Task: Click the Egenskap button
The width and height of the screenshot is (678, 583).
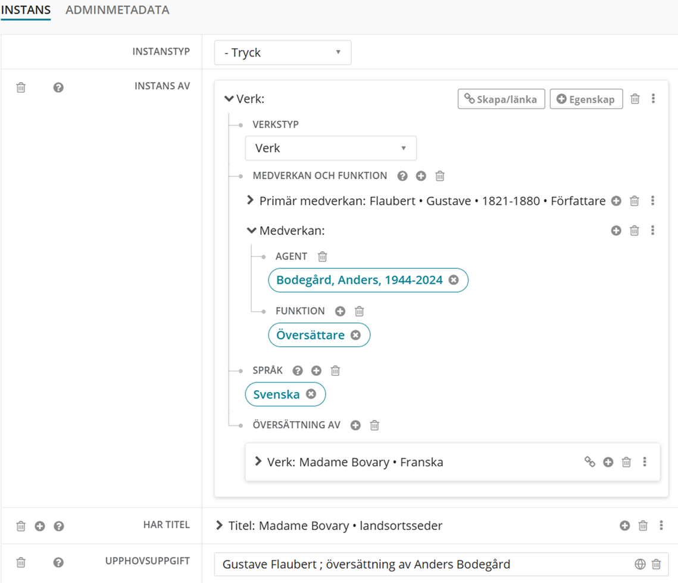Action: coord(586,99)
